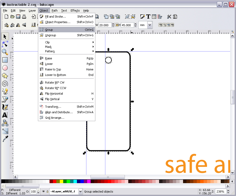Expand the Mask submenu

pos(67,47)
